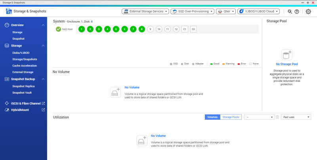Click the add volume icon under Utilization
Viewport: 317px width, 160px height.
(x=142, y=141)
